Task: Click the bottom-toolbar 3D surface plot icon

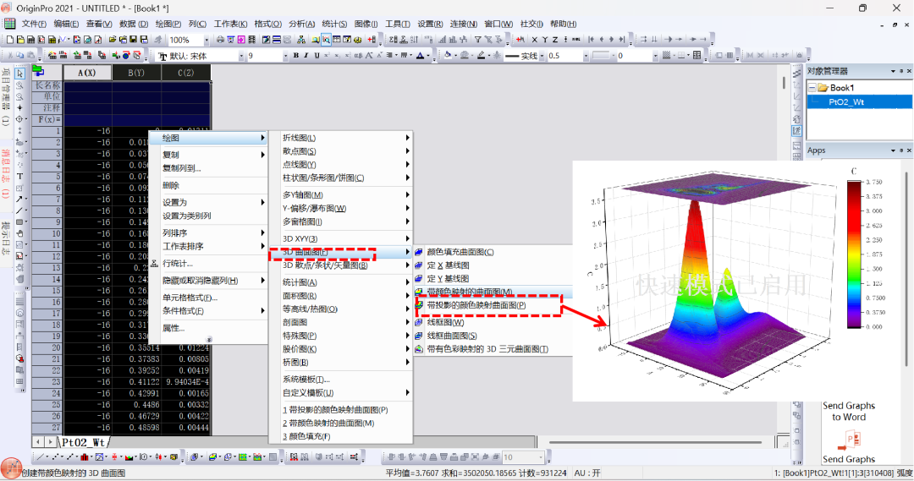Action: click(212, 457)
